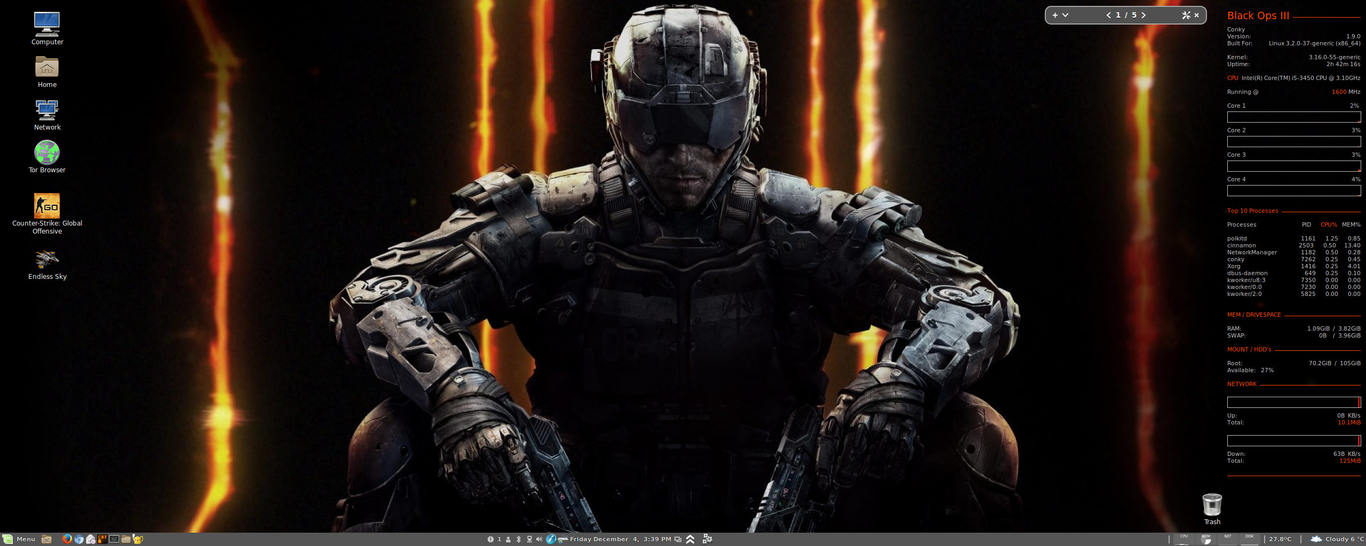Select the Endless Sky desktop icon

coord(47,264)
